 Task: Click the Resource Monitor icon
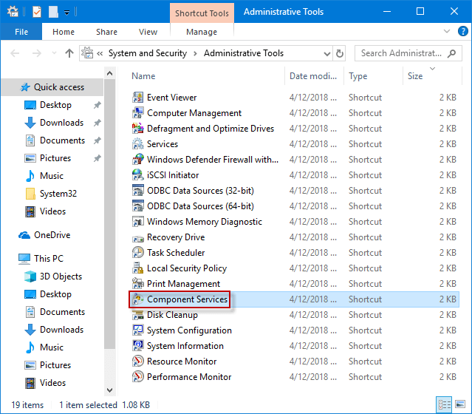click(138, 362)
